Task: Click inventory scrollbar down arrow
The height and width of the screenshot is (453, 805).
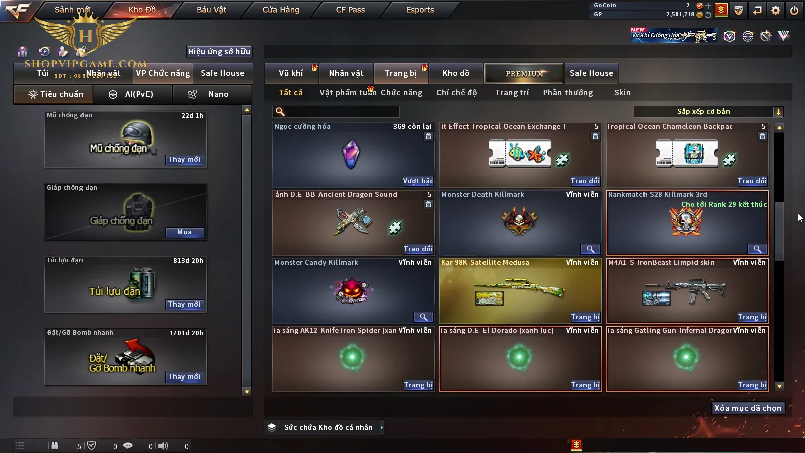Action: pyautogui.click(x=779, y=386)
